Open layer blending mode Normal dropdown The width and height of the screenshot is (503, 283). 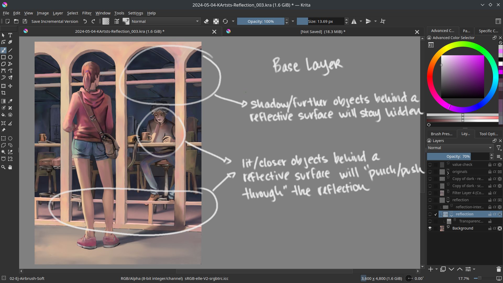(x=460, y=148)
